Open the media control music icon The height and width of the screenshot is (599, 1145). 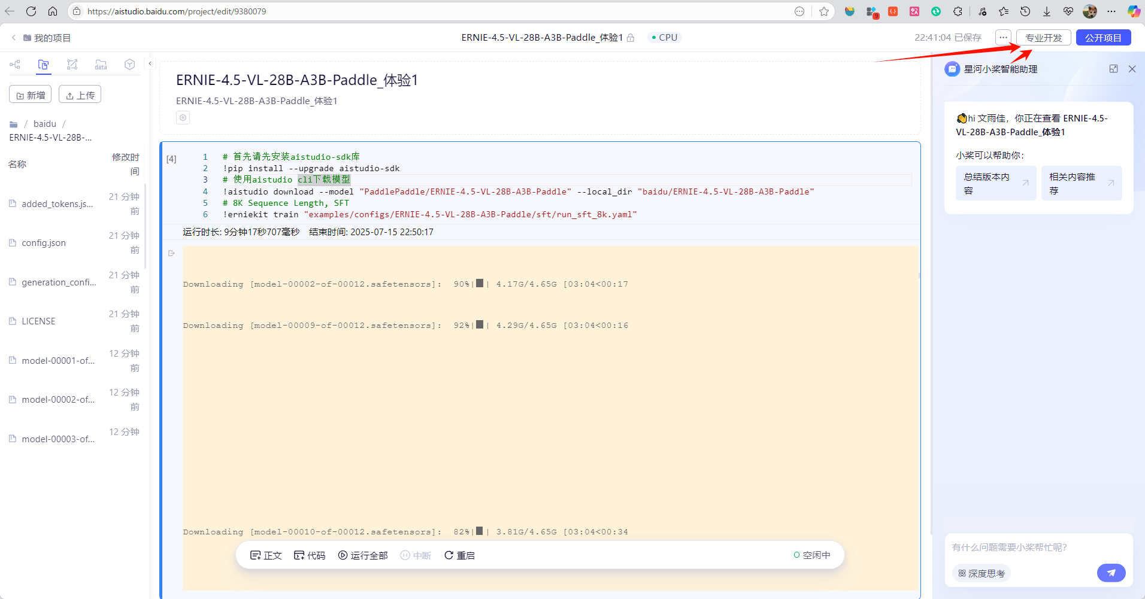coord(982,11)
